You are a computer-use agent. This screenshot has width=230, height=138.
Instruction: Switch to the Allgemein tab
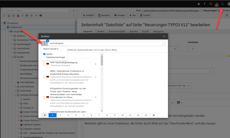point(88,31)
